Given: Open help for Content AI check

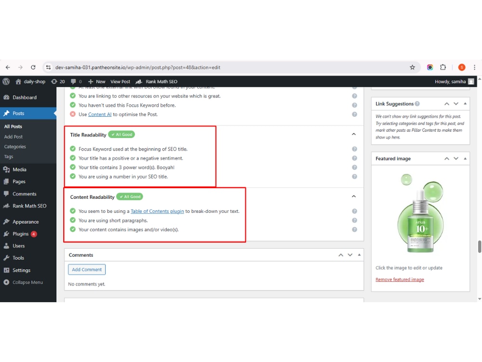Looking at the screenshot, I should pyautogui.click(x=354, y=114).
